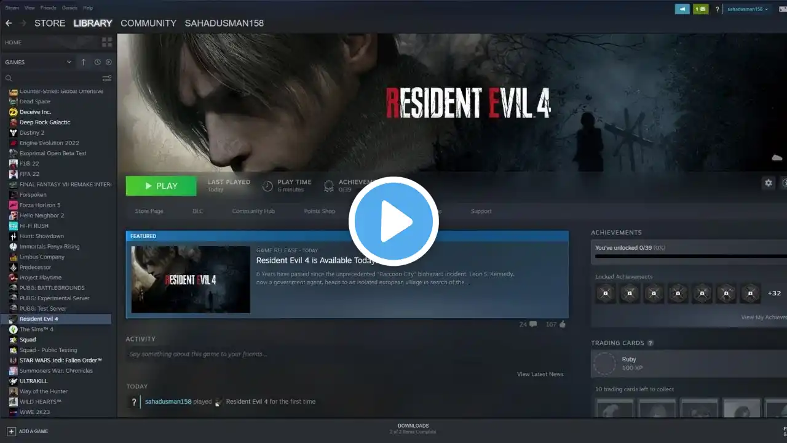Select HOME in the library sidebar

tap(13, 42)
